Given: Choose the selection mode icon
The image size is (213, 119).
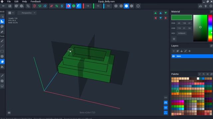Looking at the screenshot, I should (2, 17).
